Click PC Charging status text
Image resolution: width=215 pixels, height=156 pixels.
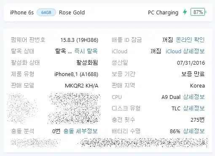coord(163,13)
